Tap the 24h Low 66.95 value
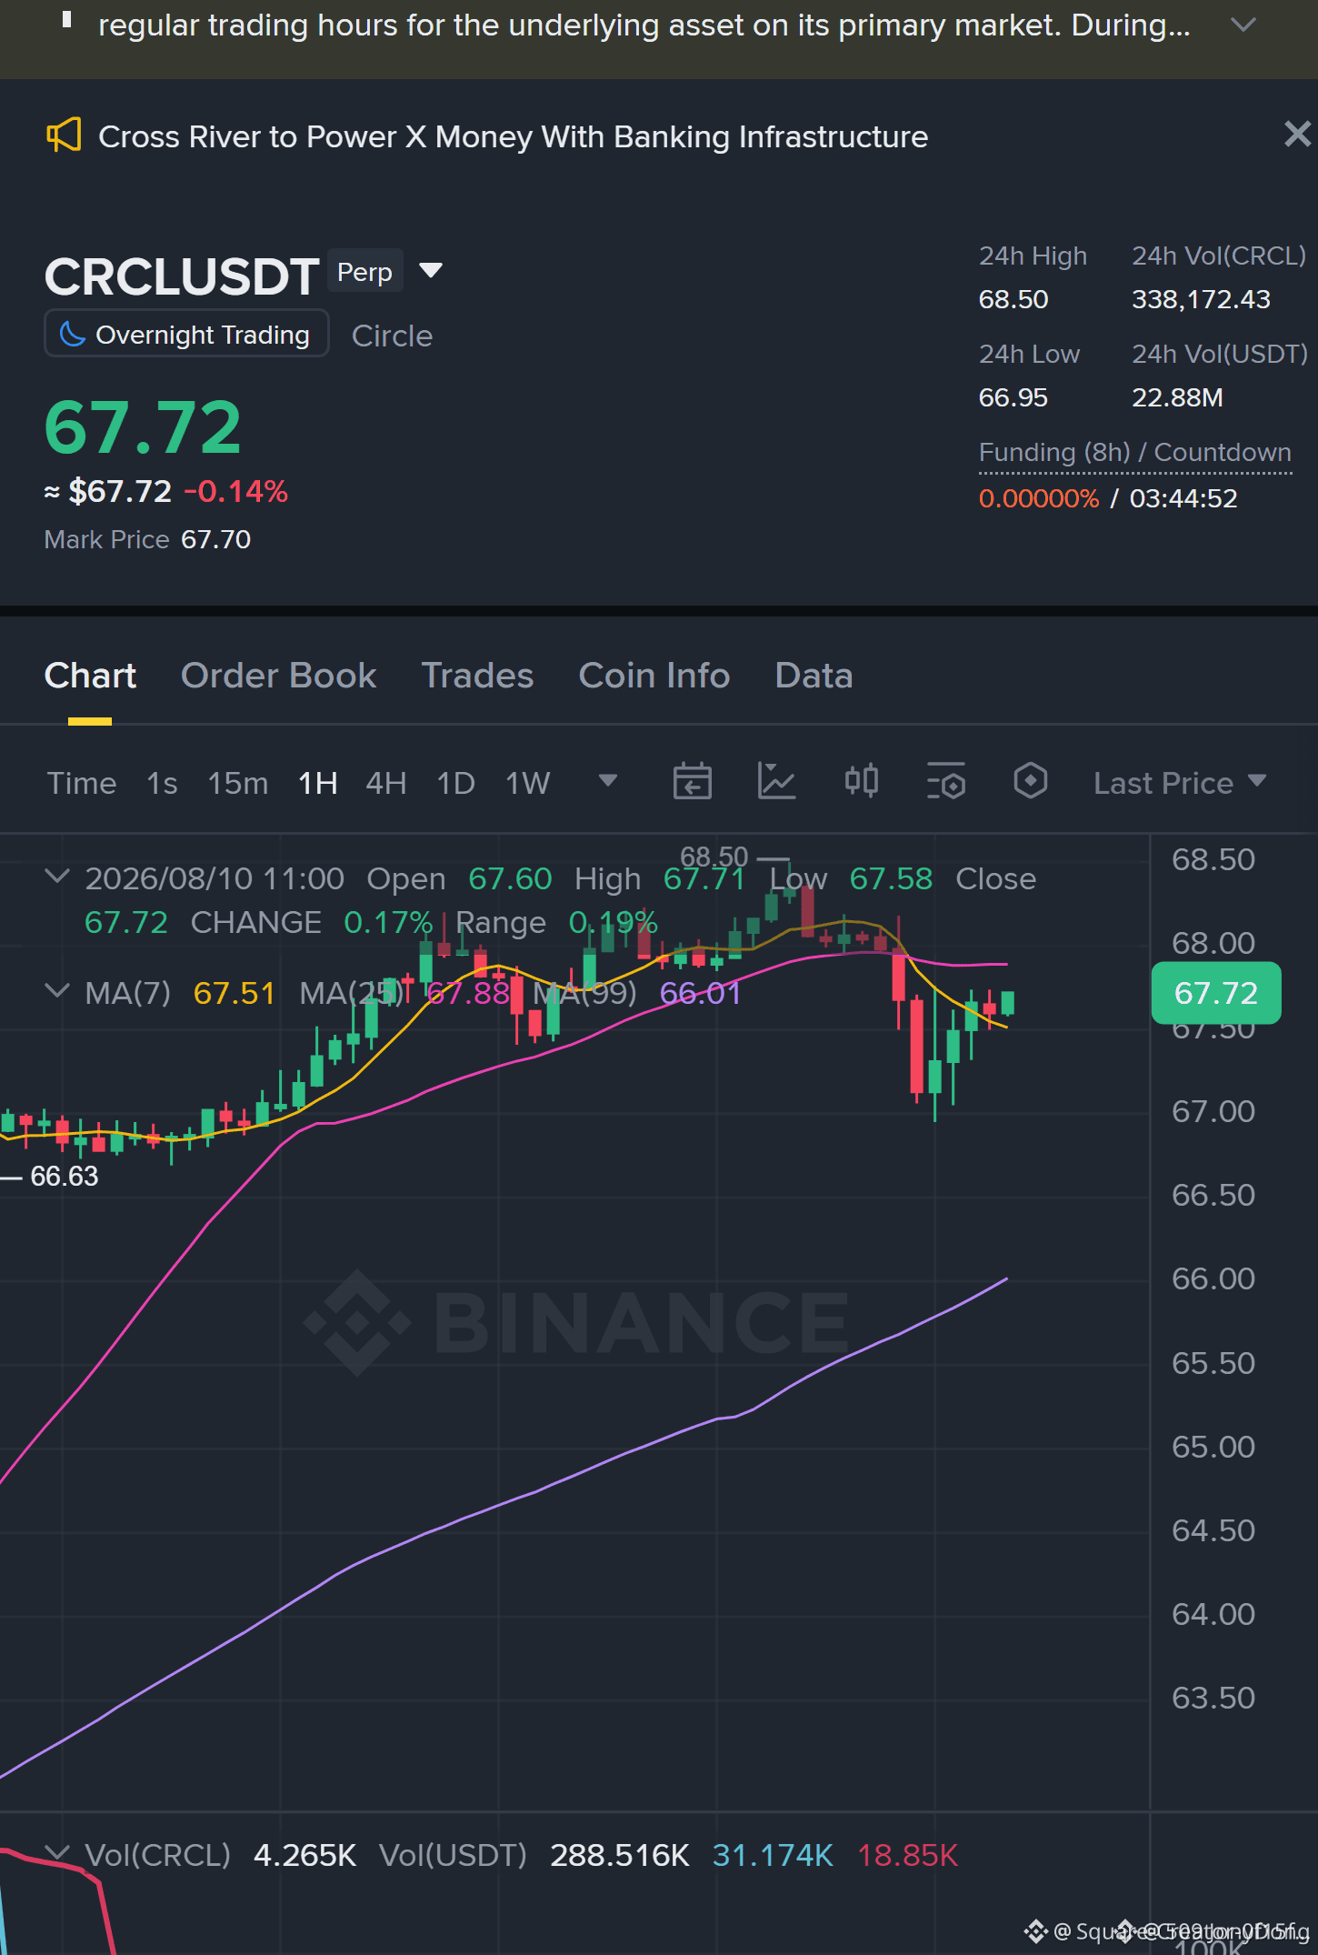 click(x=1013, y=397)
